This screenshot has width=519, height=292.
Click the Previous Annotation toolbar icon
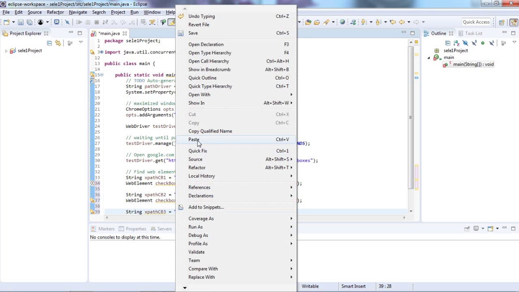click(x=378, y=22)
